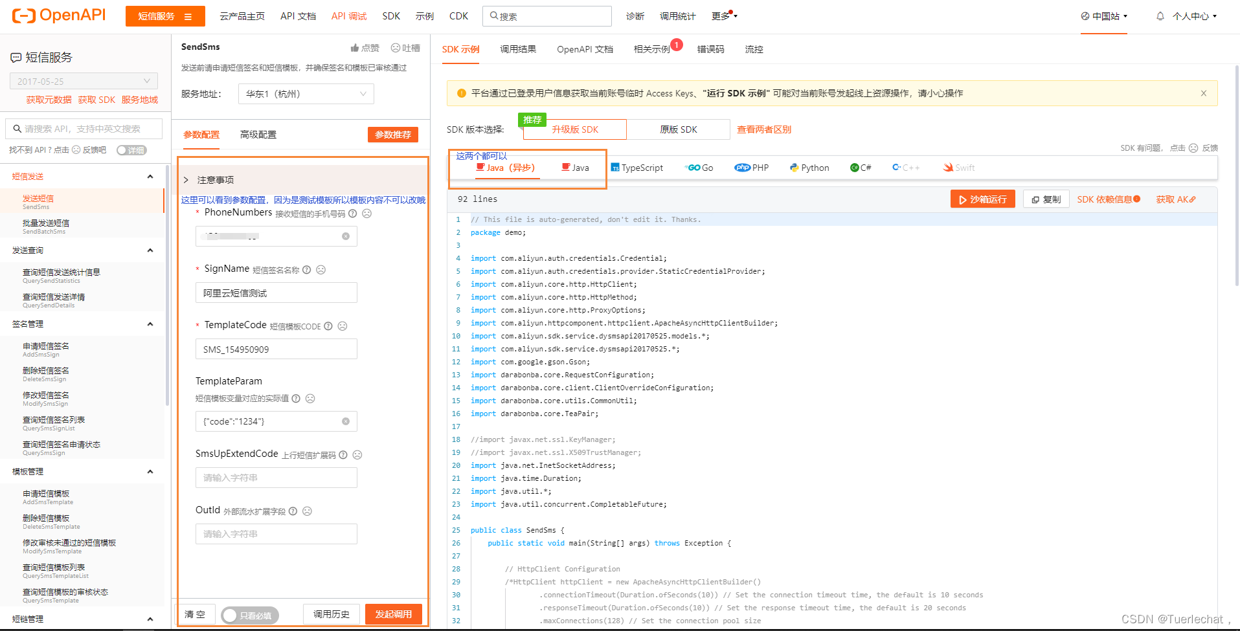Click the API search box in sidebar
The width and height of the screenshot is (1240, 631).
(x=84, y=129)
